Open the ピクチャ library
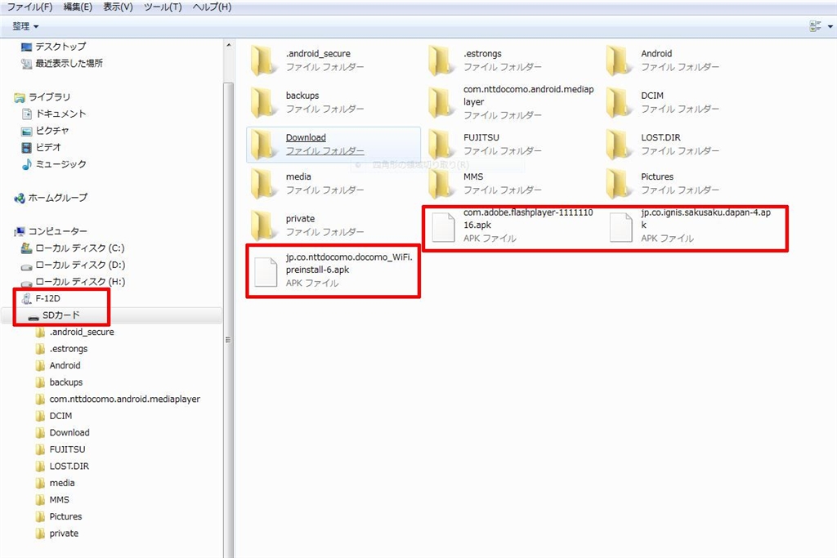Viewport: 837px width, 558px height. pyautogui.click(x=45, y=131)
